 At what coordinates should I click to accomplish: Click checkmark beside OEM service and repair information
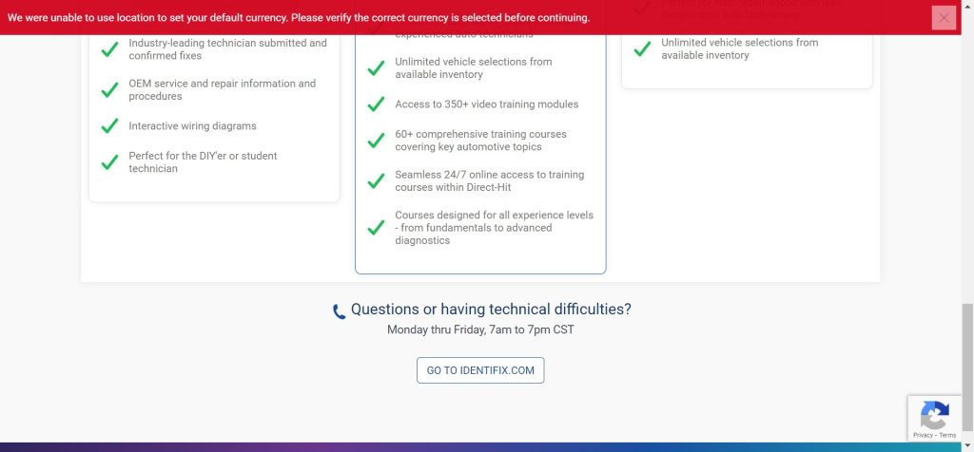coord(109,90)
